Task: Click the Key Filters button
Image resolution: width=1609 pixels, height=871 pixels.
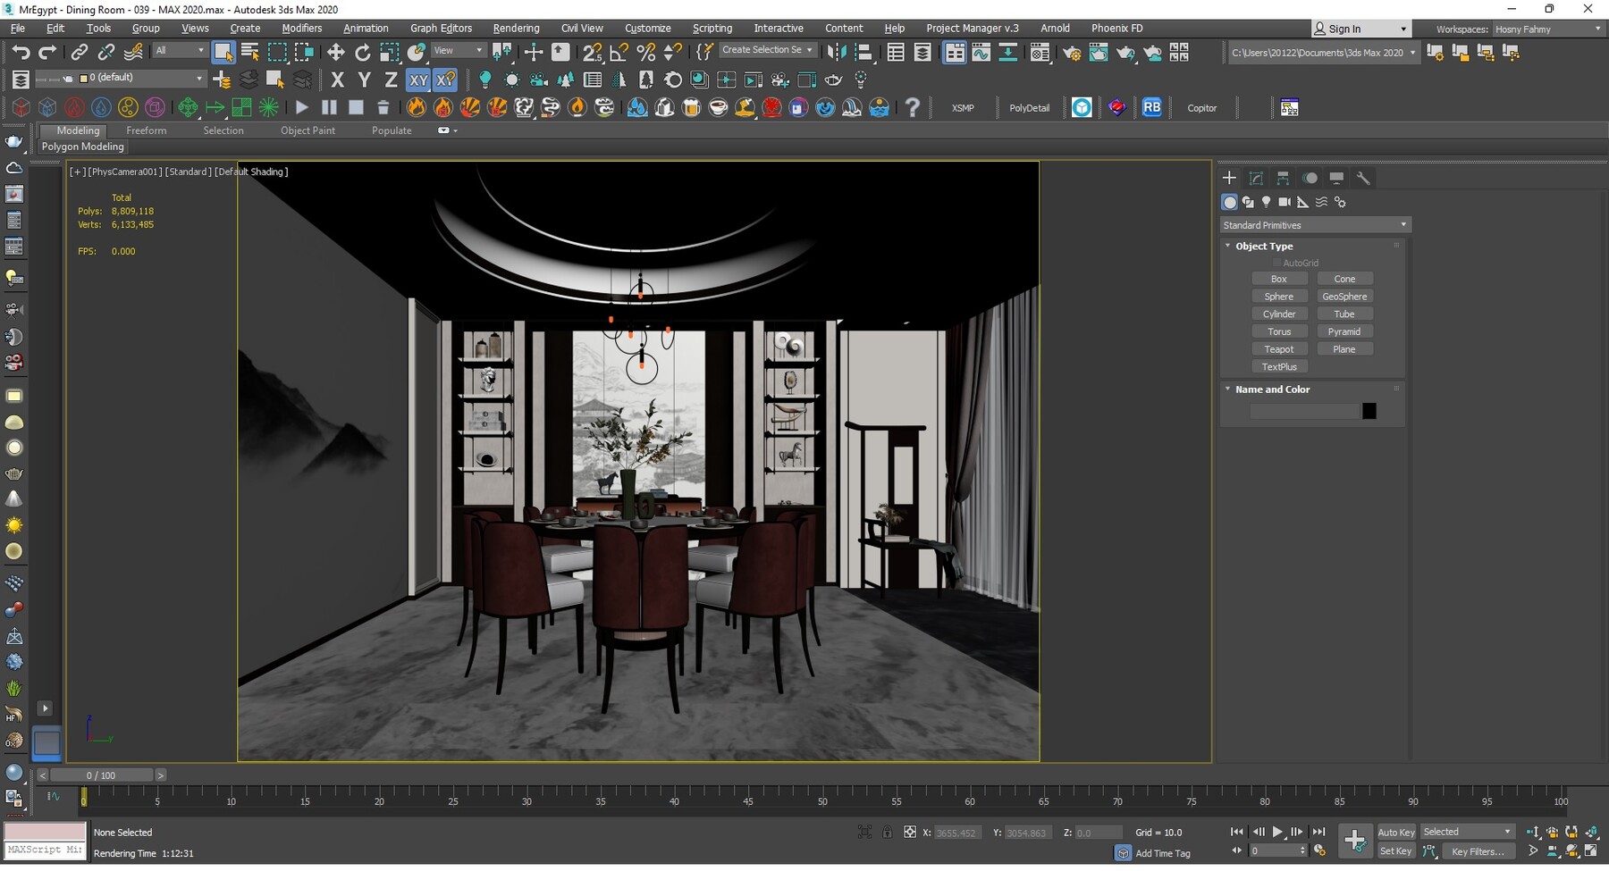Action: tap(1478, 850)
